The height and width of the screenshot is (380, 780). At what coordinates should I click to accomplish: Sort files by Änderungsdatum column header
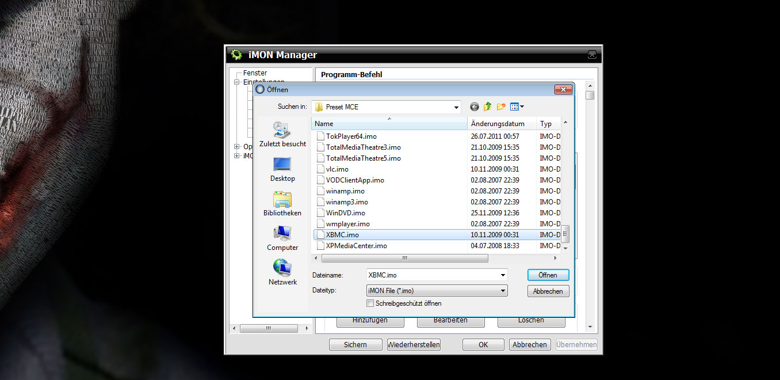point(502,124)
